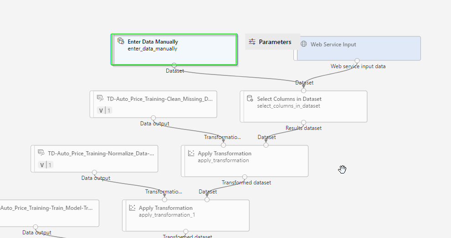Click the Select Columns in Dataset icon
Viewport: 451px width, 238px height.
[250, 99]
